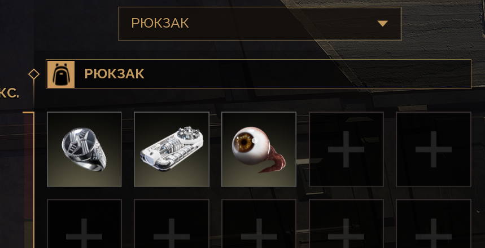This screenshot has width=485, height=248.
Task: Click the bold РЮКЗАК heading text
Action: (x=115, y=74)
